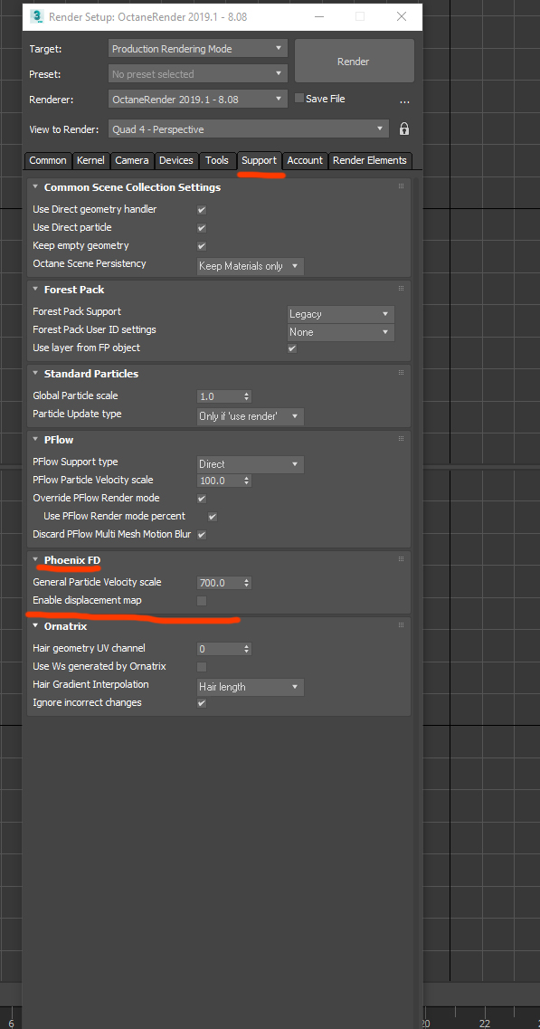The image size is (540, 1029).
Task: Uncheck Keep empty geometry
Action: click(202, 246)
